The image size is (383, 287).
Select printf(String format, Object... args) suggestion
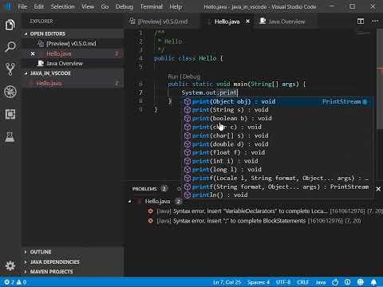277,187
